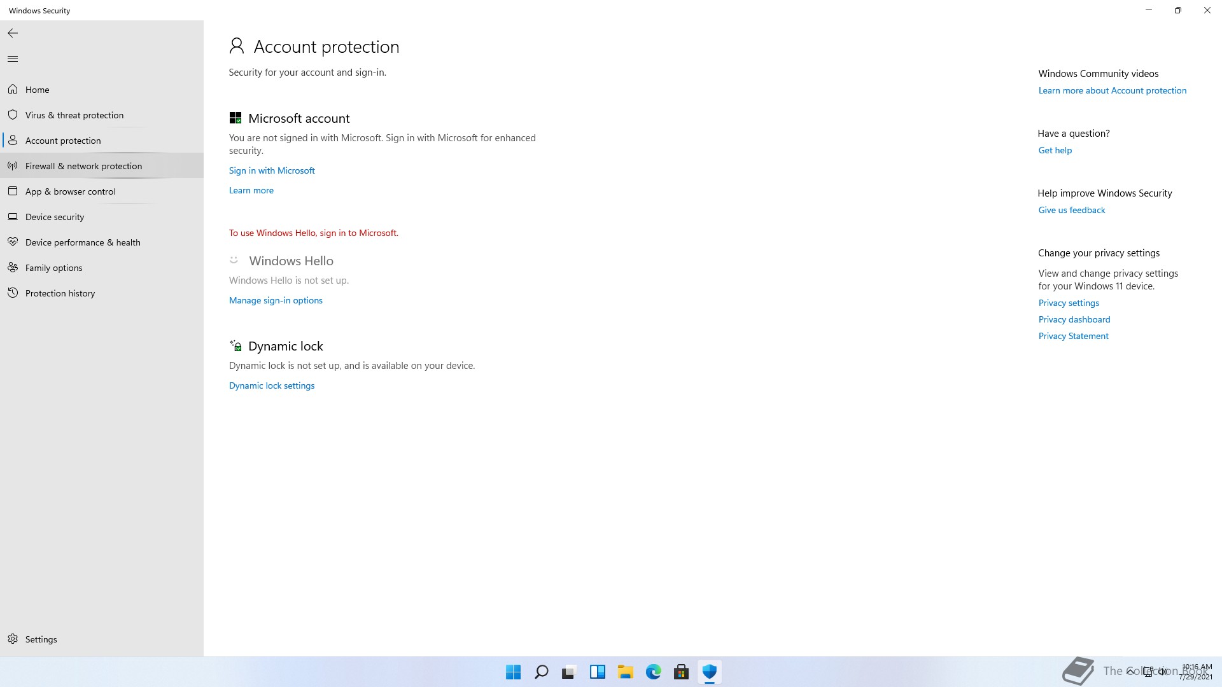Image resolution: width=1222 pixels, height=687 pixels.
Task: Click the Account protection header person icon
Action: [x=237, y=45]
